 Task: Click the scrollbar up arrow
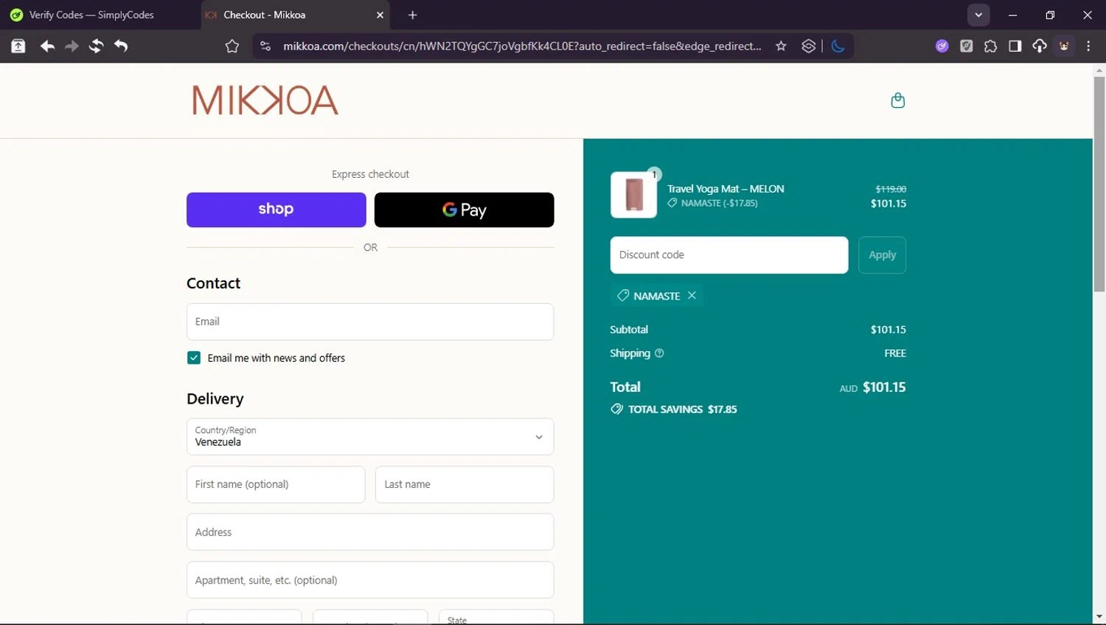click(1099, 71)
